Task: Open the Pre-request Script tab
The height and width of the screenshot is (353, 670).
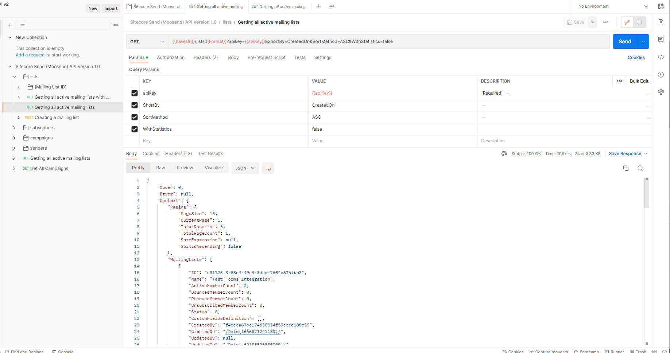Action: click(266, 57)
